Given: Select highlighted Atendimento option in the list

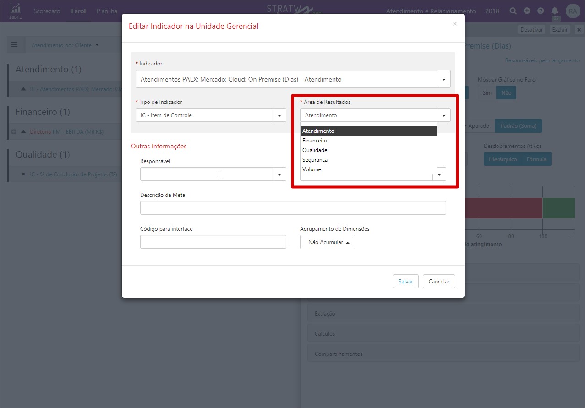Looking at the screenshot, I should pyautogui.click(x=369, y=131).
